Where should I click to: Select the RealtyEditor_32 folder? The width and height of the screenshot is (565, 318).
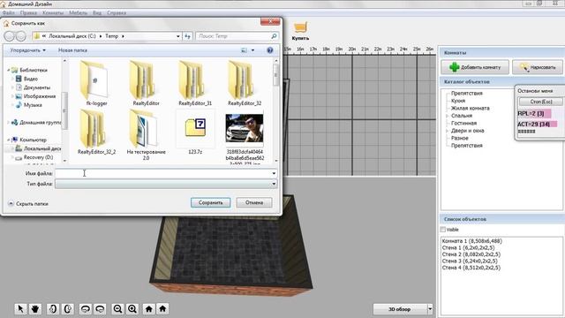[245, 83]
